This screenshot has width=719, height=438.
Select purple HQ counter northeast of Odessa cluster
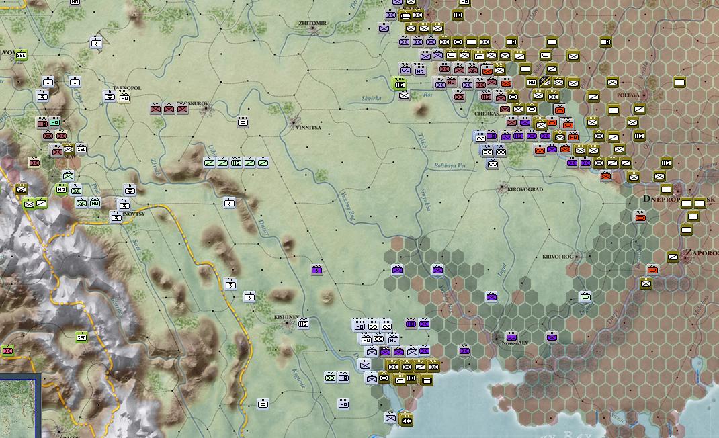click(411, 324)
